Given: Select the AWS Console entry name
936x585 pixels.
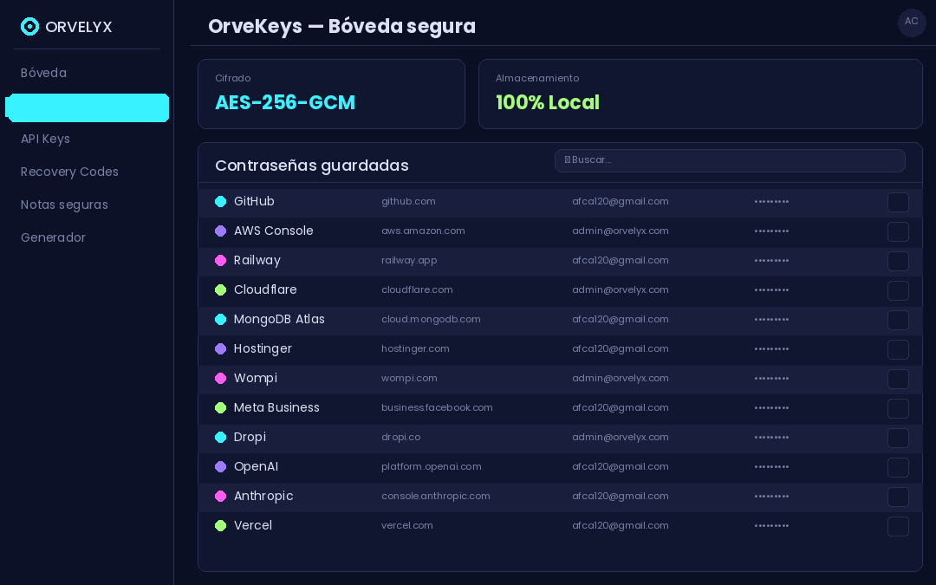Looking at the screenshot, I should 273,231.
